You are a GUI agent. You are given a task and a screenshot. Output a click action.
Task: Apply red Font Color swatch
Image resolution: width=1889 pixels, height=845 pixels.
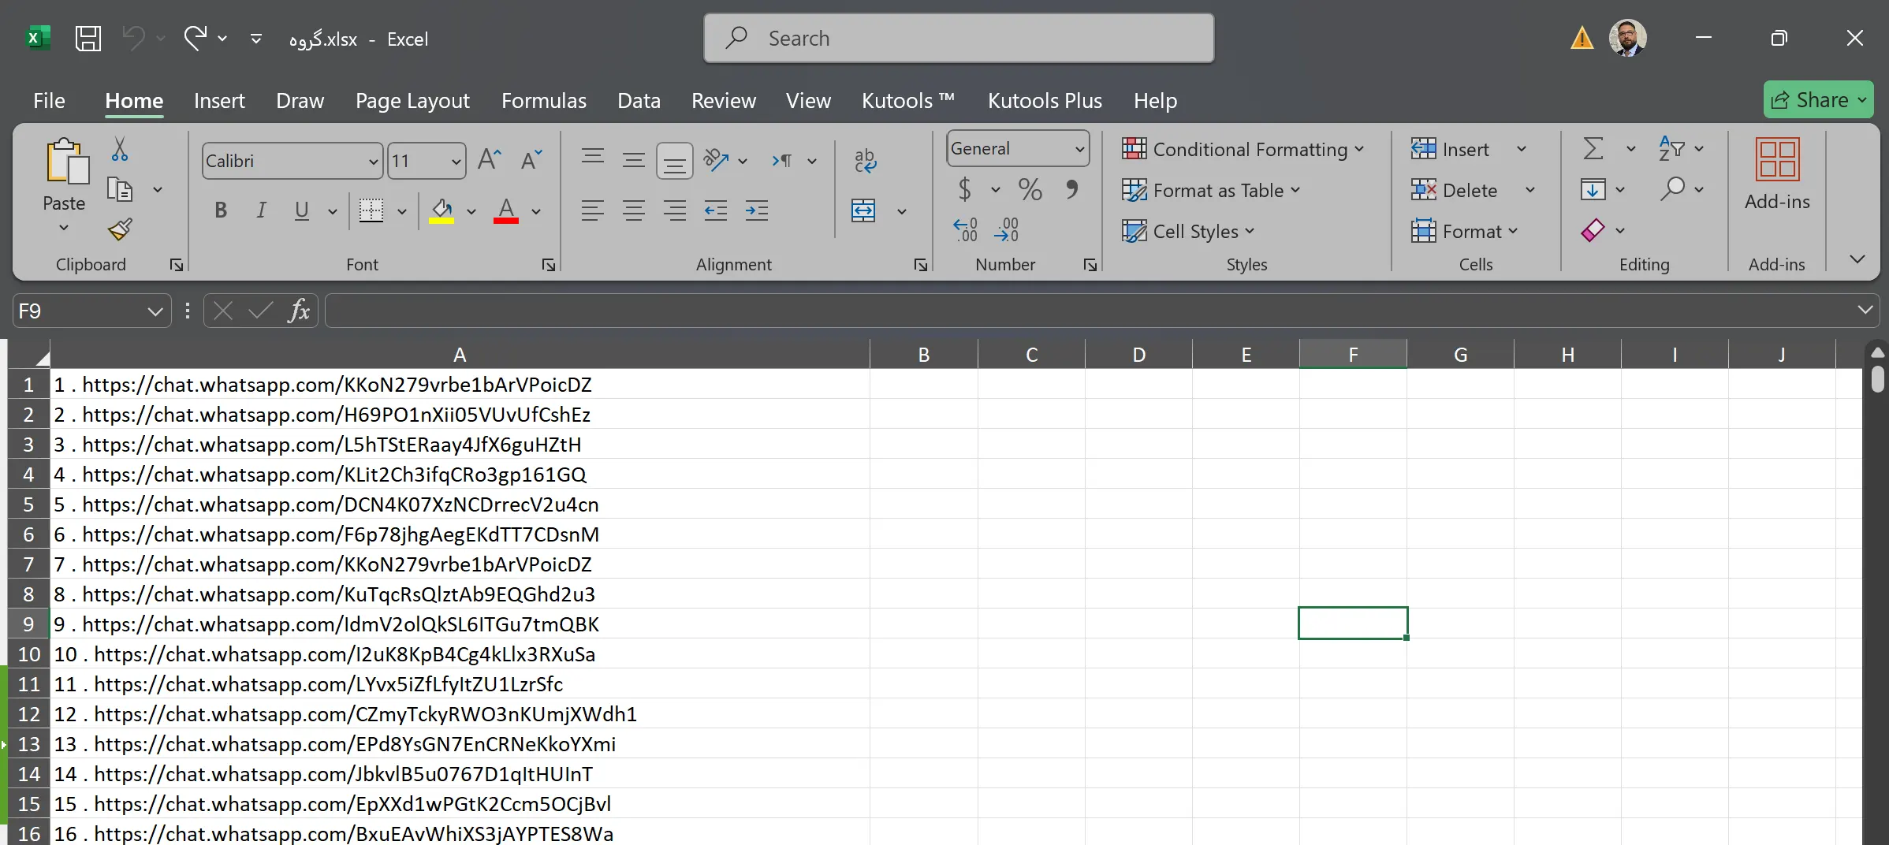coord(506,210)
